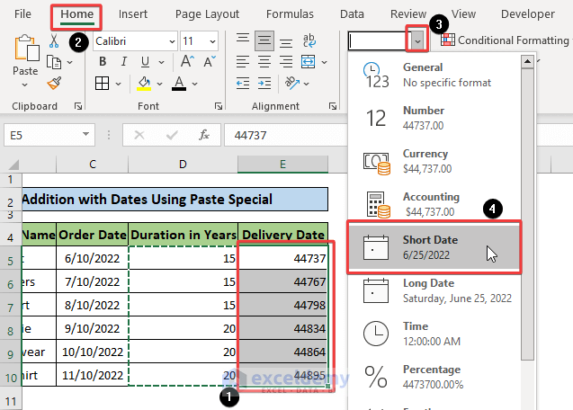This screenshot has width=573, height=410.
Task: Decrease font size with smaller A
Action: [x=210, y=61]
